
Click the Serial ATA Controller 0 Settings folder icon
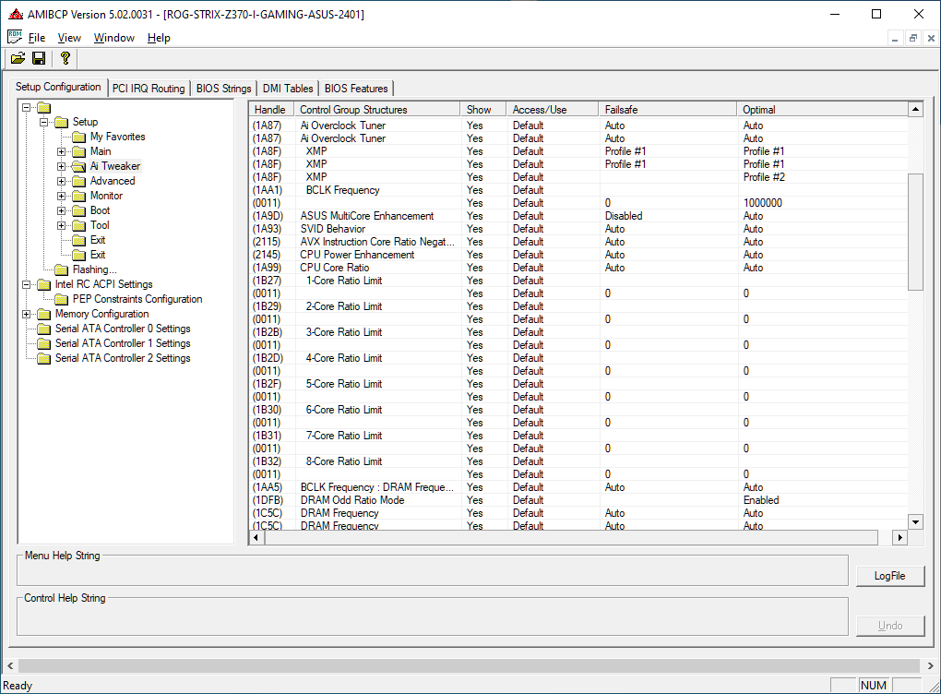43,329
